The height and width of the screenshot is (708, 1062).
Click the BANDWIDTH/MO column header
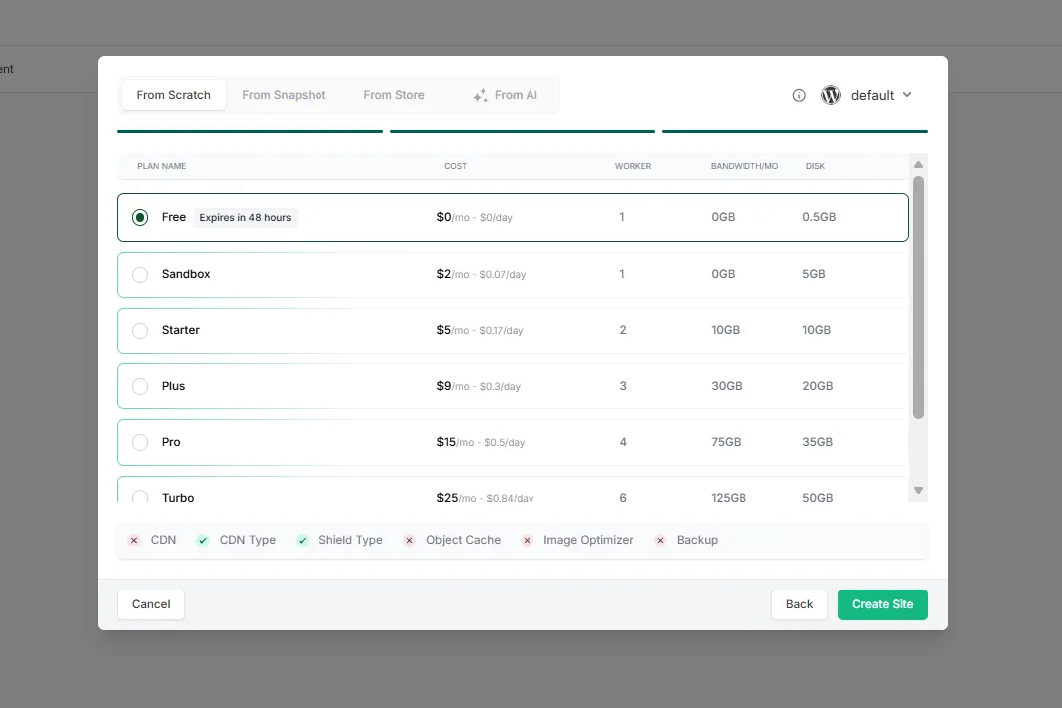coord(744,166)
